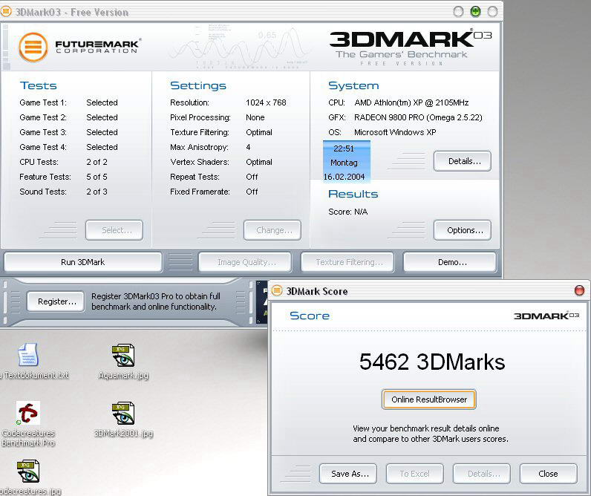Click the Register 3DMark03 Pro promo text

[156, 301]
